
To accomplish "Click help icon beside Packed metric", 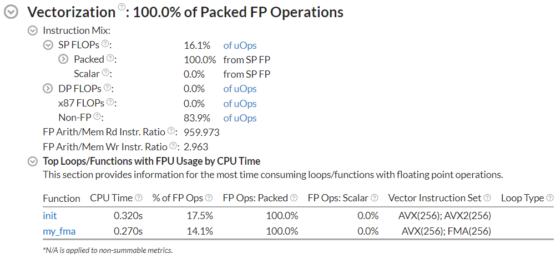I will (110, 58).
